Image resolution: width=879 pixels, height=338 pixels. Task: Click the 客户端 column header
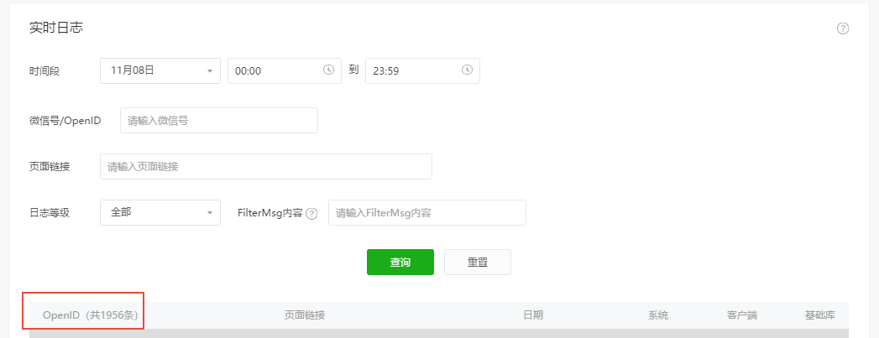click(x=741, y=315)
